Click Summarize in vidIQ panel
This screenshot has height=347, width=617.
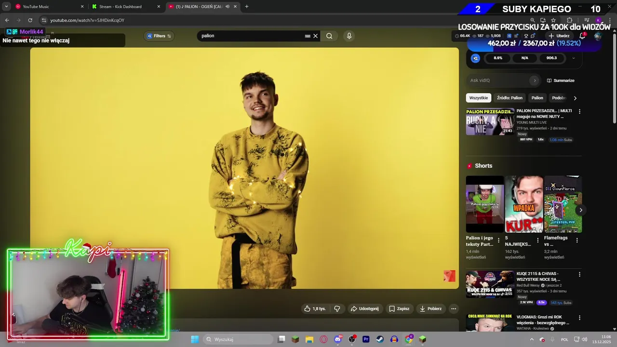(x=561, y=80)
